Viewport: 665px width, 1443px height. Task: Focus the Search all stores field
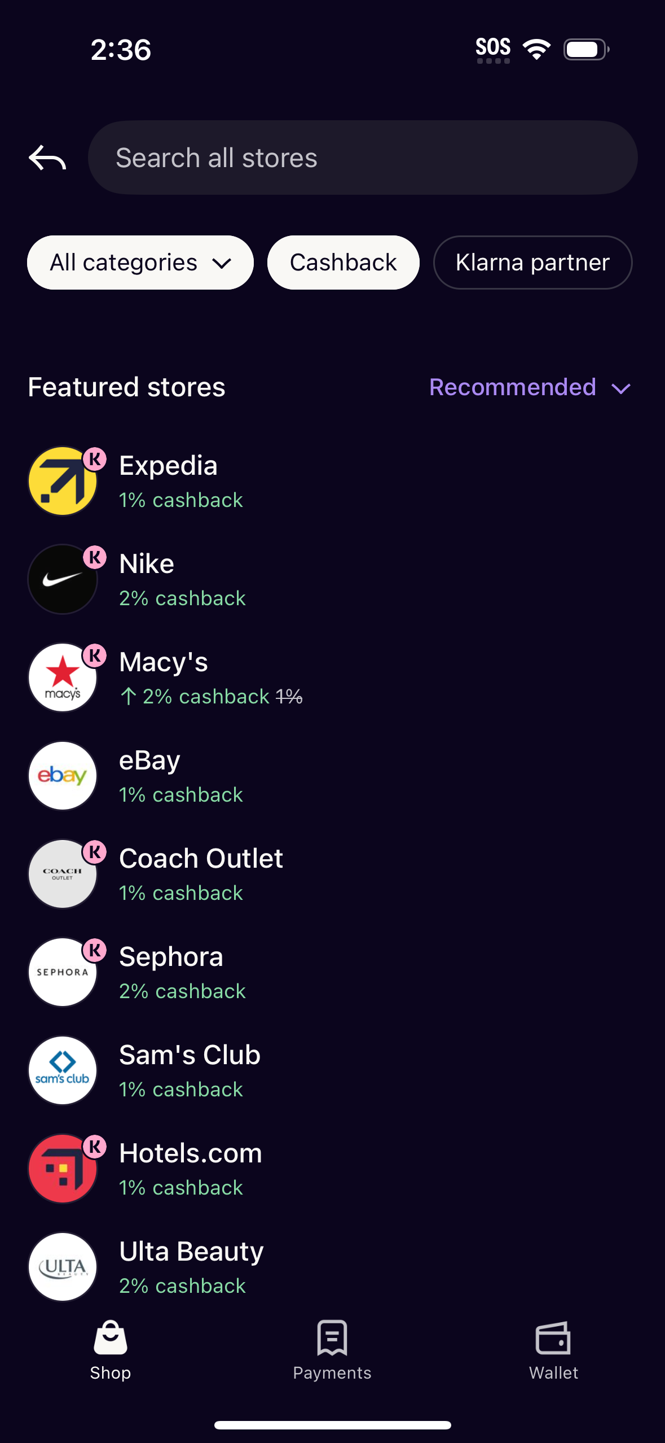[363, 158]
